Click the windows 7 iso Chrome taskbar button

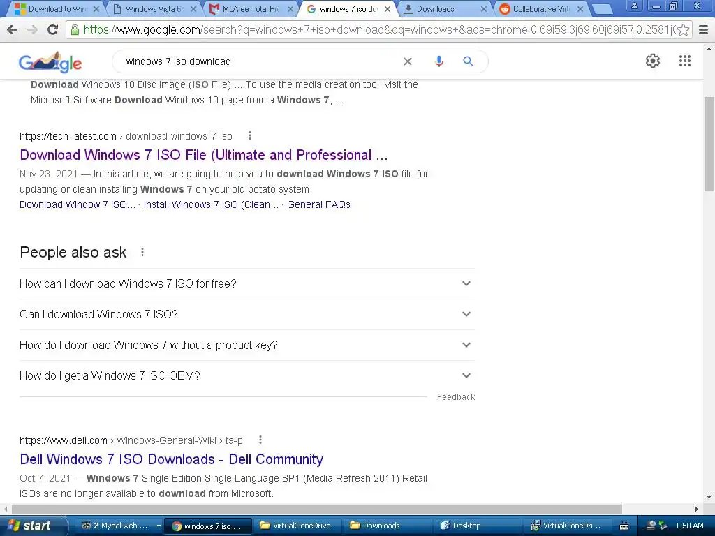click(x=208, y=526)
